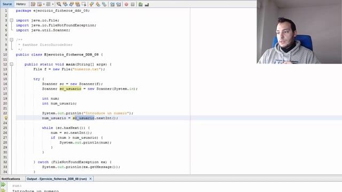Click the second green run icon in Output
342x192 pixels.
(x=3, y=190)
